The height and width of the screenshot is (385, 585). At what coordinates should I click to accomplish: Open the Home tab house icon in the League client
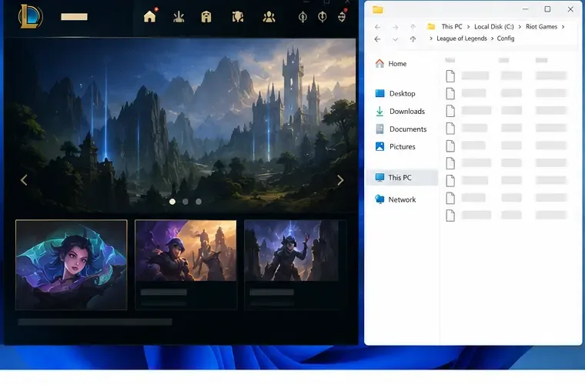tap(149, 16)
